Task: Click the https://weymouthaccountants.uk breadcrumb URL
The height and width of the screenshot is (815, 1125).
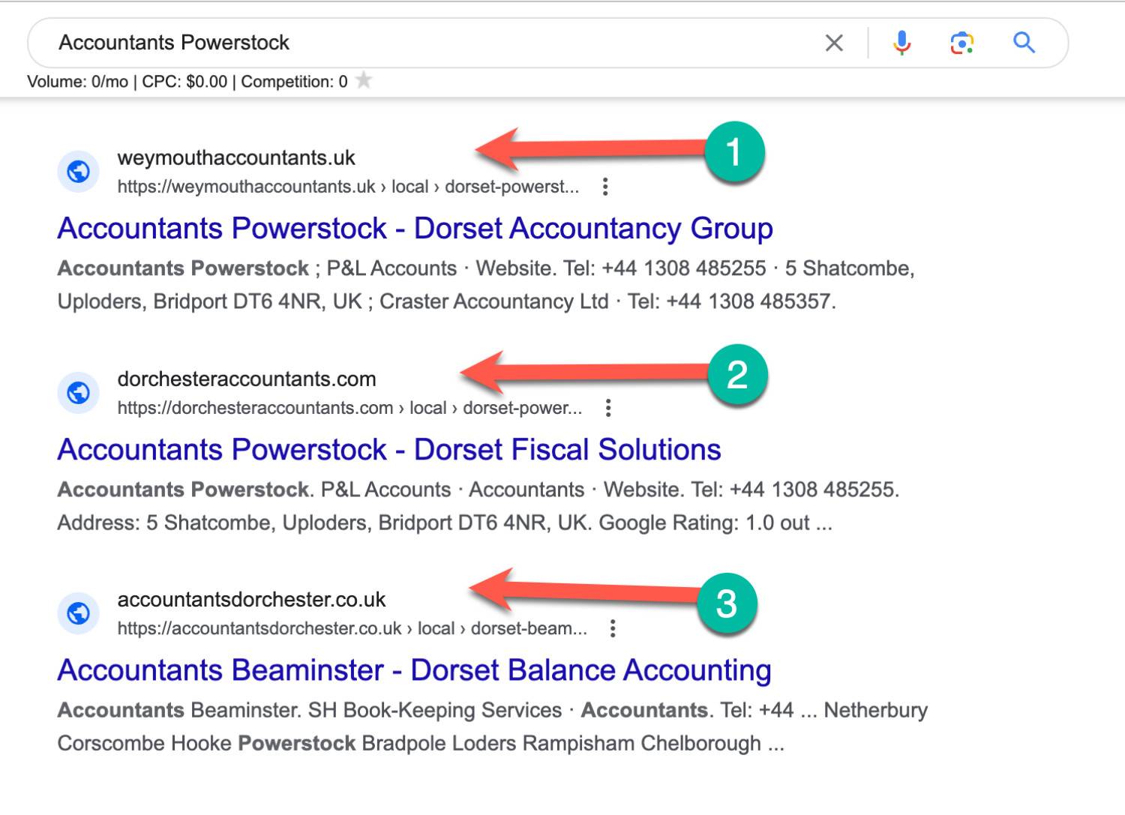Action: [x=246, y=187]
